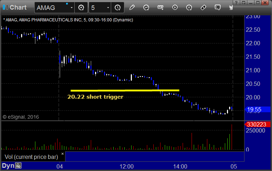272x171 pixels.
Task: Close the Vol study label
Action: coord(63,154)
